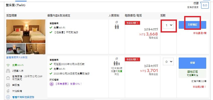Click the shower facilities icon

coord(8,91)
